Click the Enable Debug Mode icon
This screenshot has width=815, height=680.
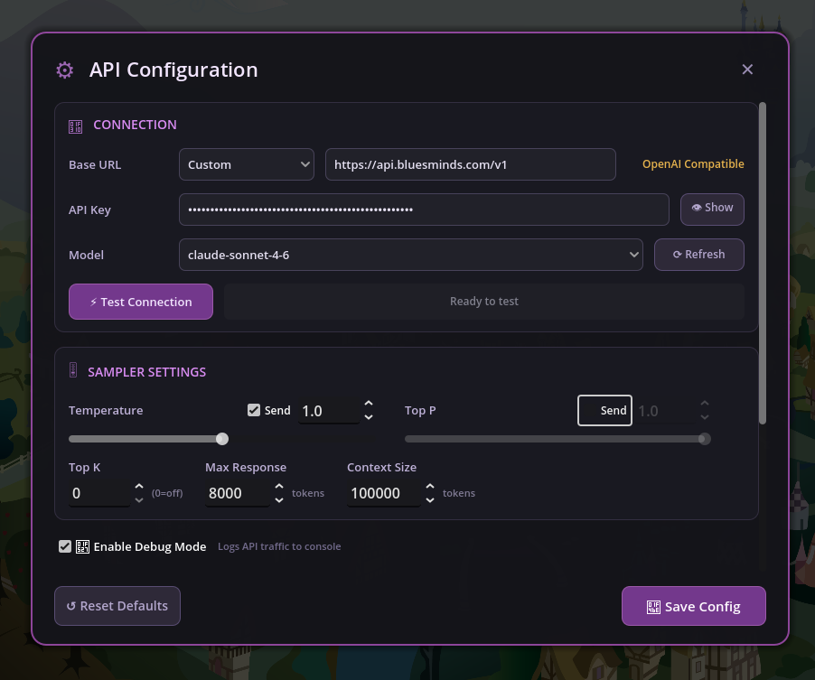[82, 546]
